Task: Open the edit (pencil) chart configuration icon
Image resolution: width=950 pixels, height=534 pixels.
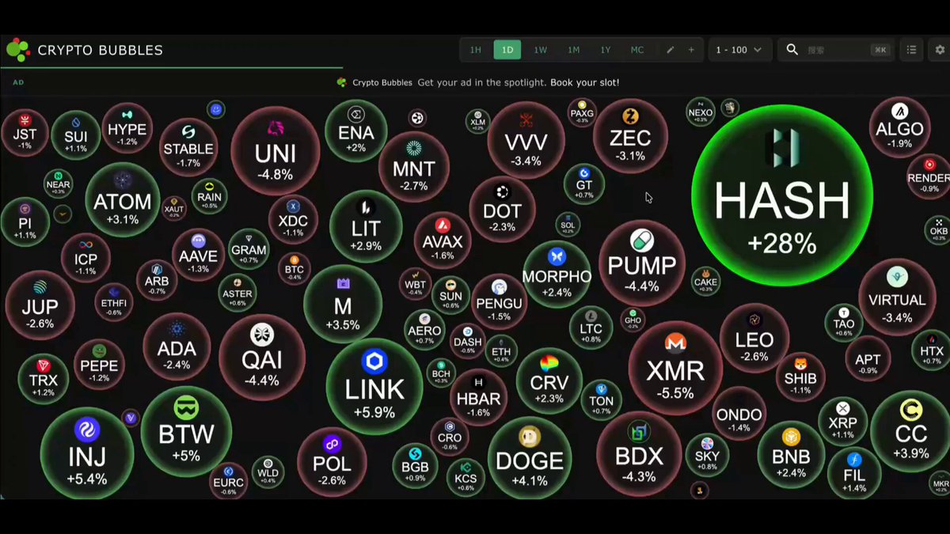Action: 671,50
